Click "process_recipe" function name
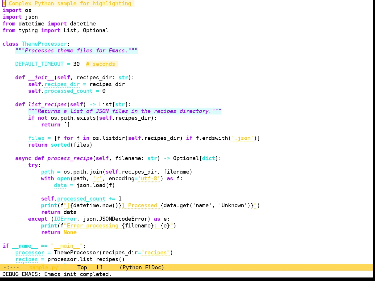The image size is (375, 281). 70,158
